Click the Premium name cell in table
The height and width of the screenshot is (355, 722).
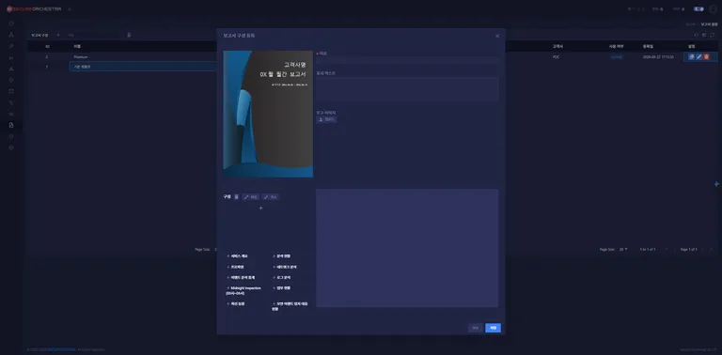81,57
